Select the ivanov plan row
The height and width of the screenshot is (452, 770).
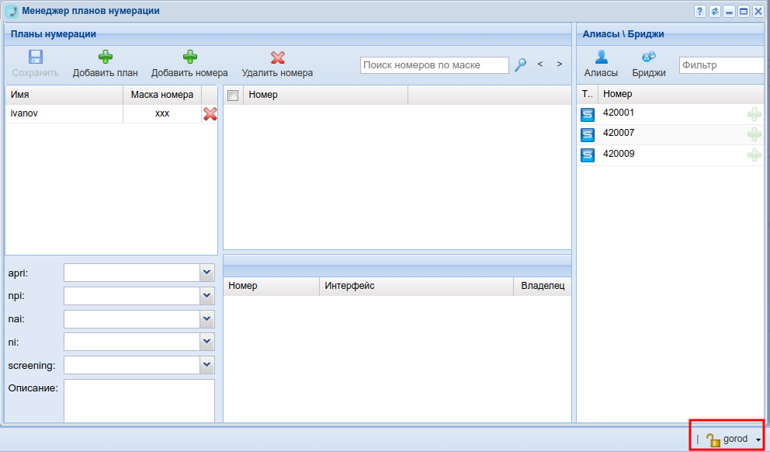pyautogui.click(x=111, y=113)
